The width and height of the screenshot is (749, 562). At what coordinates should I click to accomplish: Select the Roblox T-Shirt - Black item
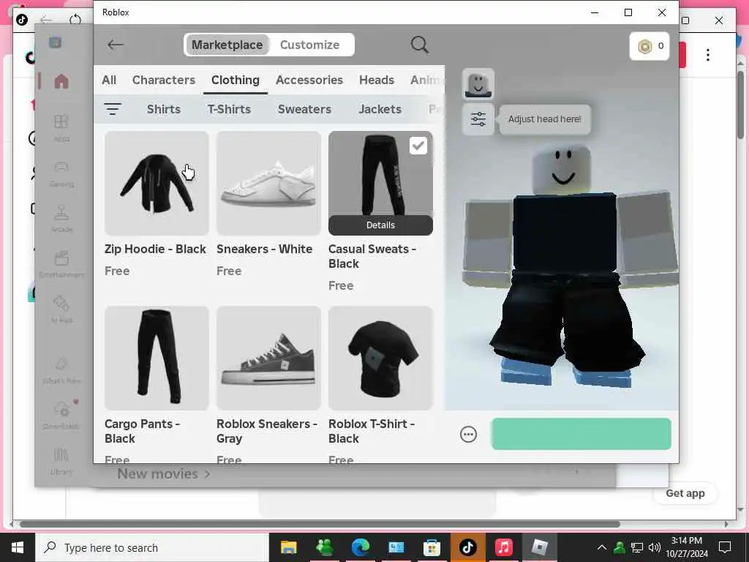[x=380, y=359]
